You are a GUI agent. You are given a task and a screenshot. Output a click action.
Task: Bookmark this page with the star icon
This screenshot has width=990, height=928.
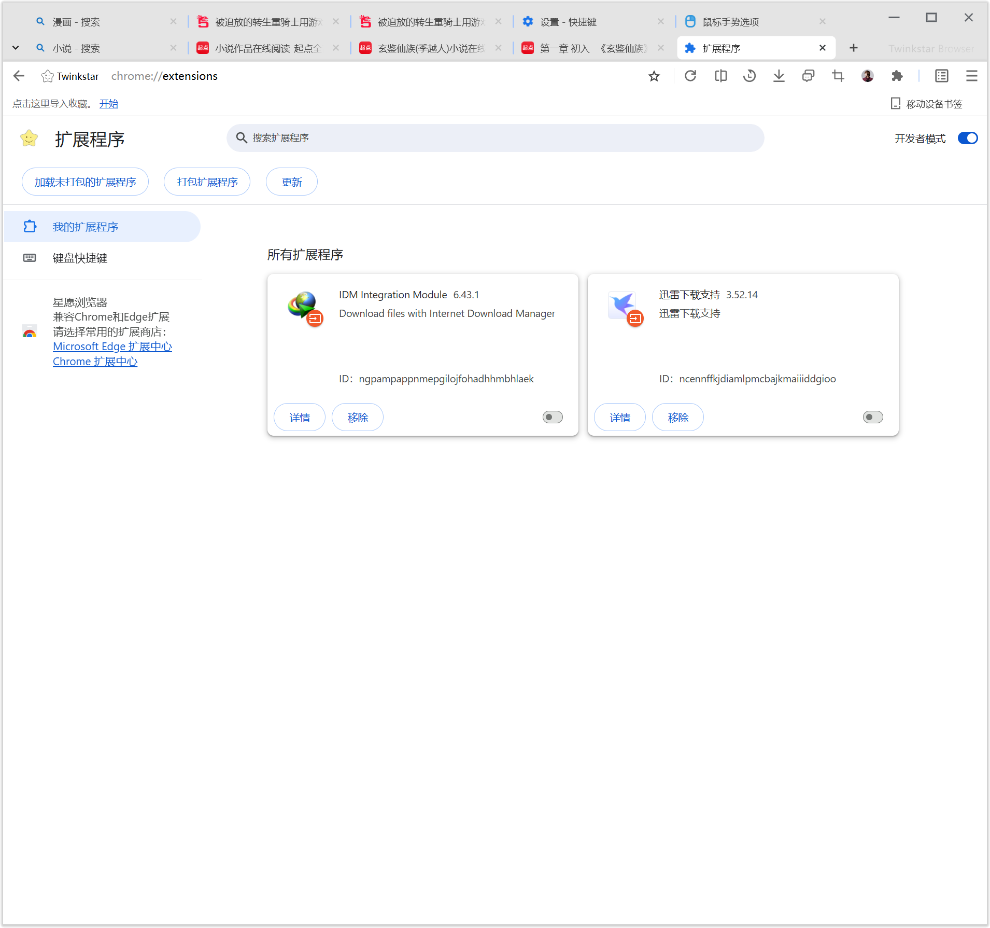click(x=654, y=76)
